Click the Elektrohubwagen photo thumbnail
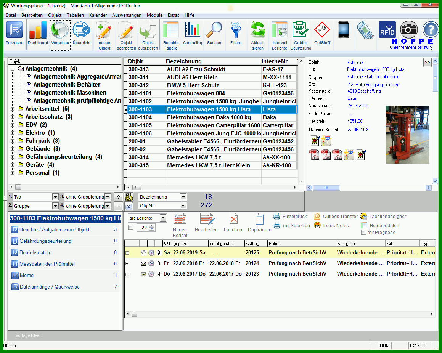This screenshot has height=353, width=442. point(407,135)
